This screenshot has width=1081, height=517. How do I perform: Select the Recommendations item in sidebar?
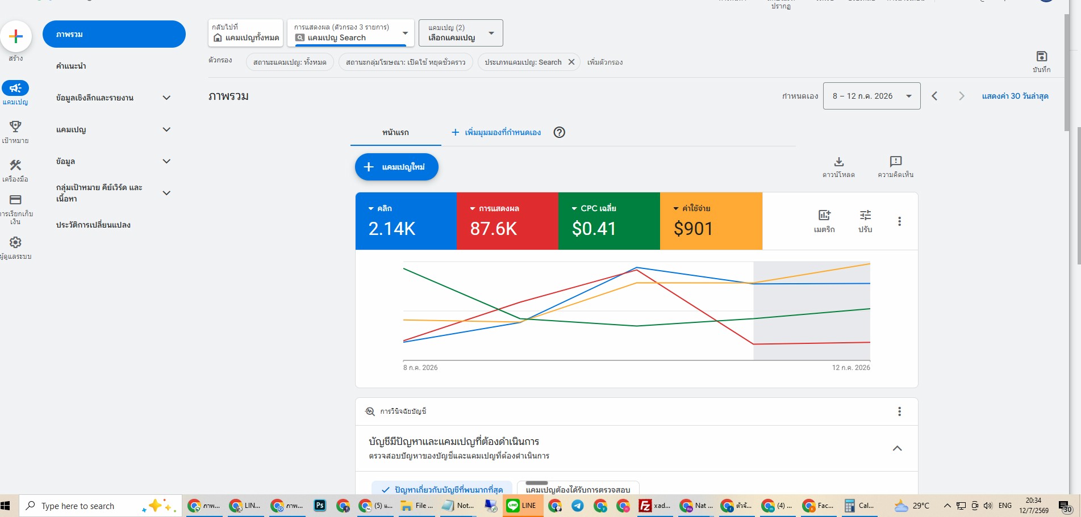coord(71,66)
